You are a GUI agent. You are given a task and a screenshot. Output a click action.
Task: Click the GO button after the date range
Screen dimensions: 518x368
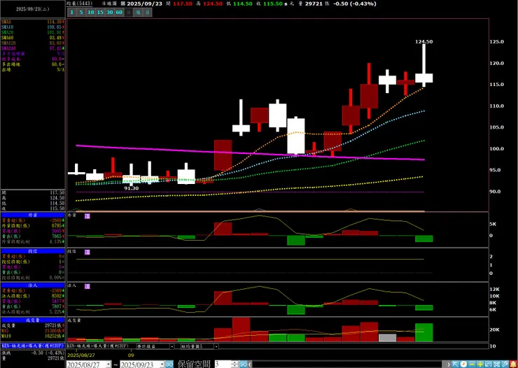coord(169,365)
